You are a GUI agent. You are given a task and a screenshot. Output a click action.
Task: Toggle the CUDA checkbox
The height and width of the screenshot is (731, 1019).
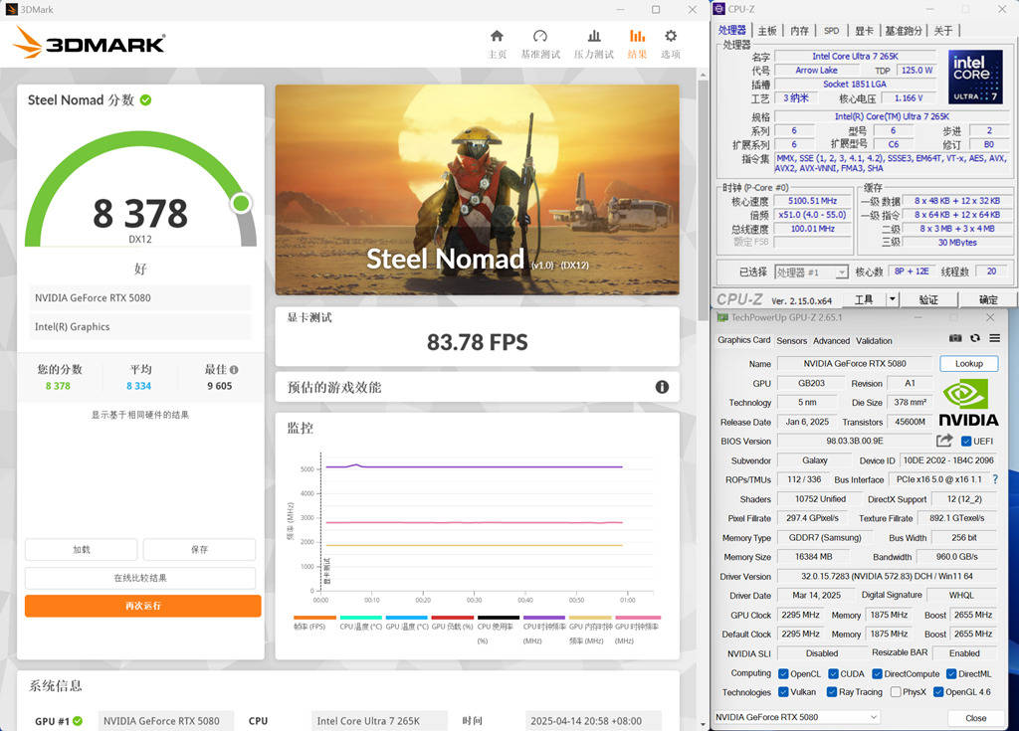click(x=833, y=674)
